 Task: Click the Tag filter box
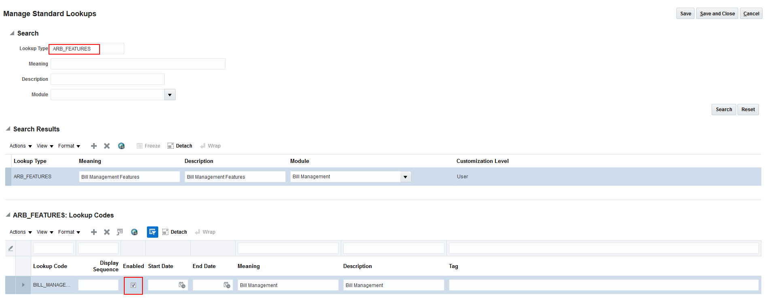604,248
